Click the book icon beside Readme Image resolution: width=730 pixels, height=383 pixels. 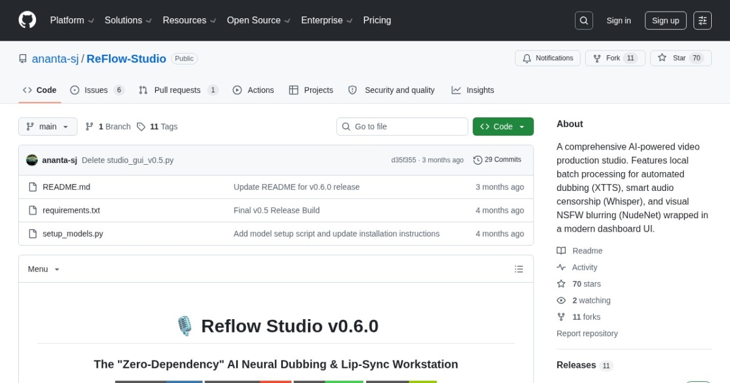point(561,250)
